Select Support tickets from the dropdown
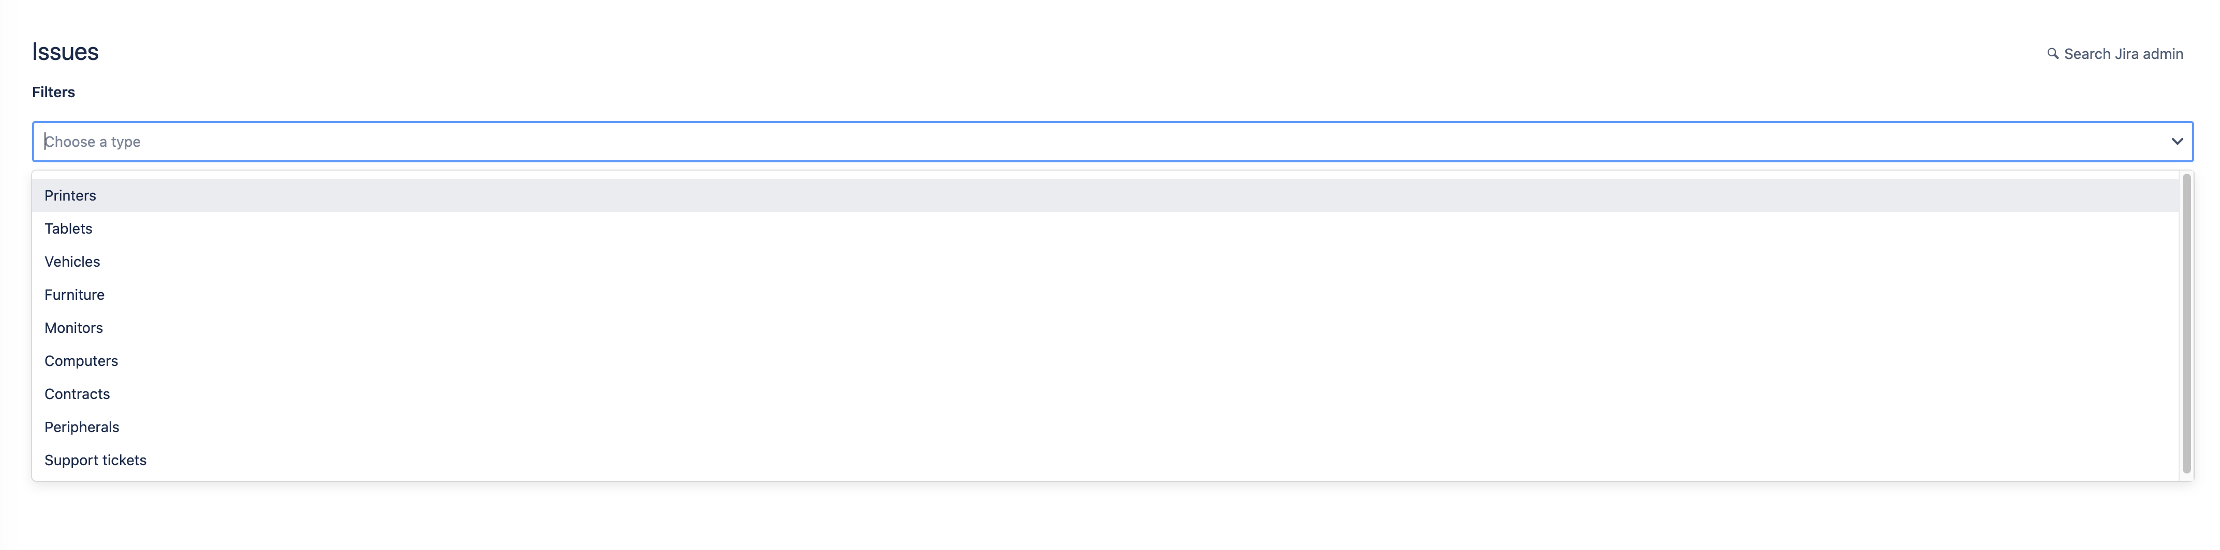 1106,461
